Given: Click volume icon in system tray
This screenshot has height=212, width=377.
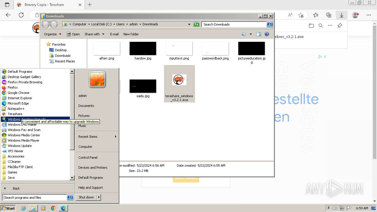Looking at the screenshot, I should pos(335,208).
